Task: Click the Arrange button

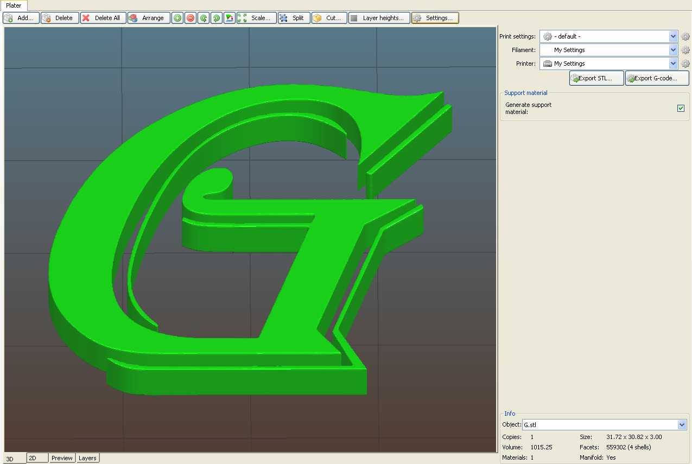Action: click(x=148, y=17)
